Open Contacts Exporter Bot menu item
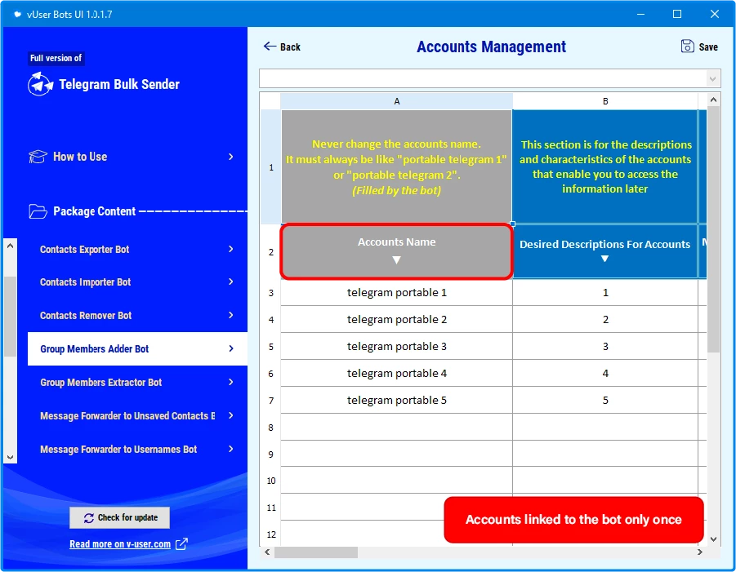Screen dimensions: 736x572 (x=137, y=249)
